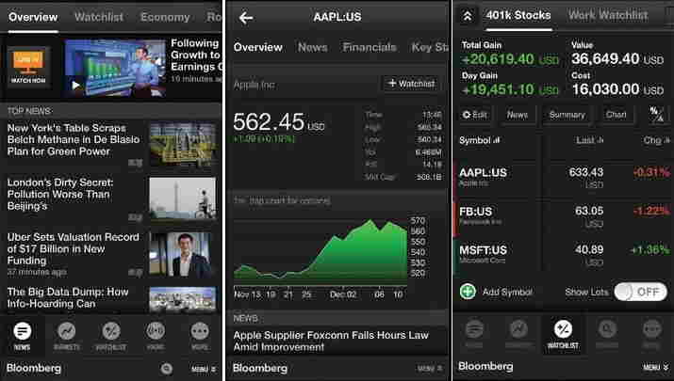This screenshot has height=381, width=674.
Task: Collapse the header with double-chevron beside 401k Stocks
Action: (468, 16)
